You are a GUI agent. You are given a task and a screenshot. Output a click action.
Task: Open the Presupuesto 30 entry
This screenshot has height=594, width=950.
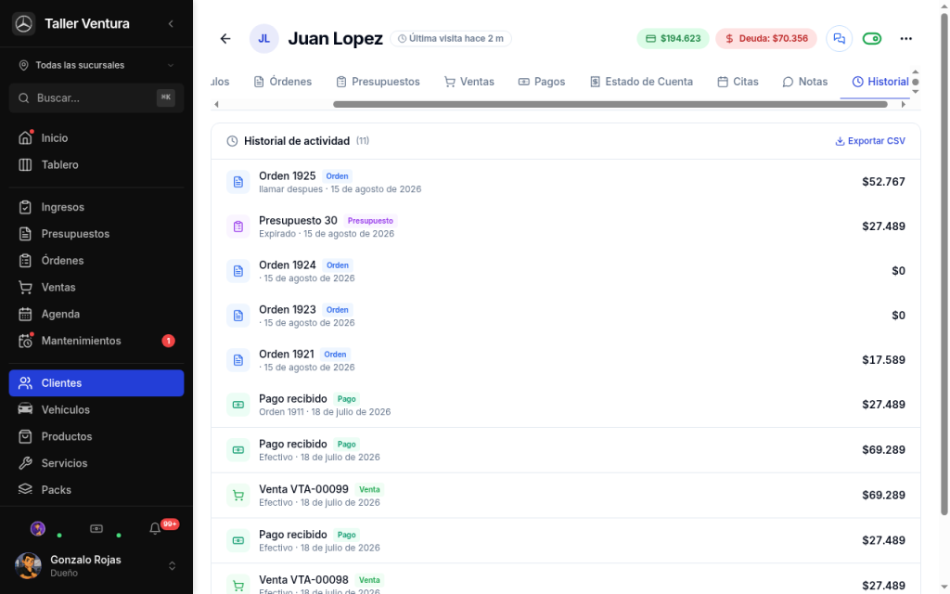click(x=566, y=226)
